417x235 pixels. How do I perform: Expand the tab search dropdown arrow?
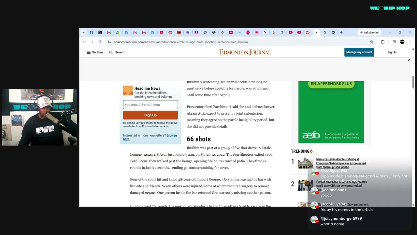pos(84,33)
